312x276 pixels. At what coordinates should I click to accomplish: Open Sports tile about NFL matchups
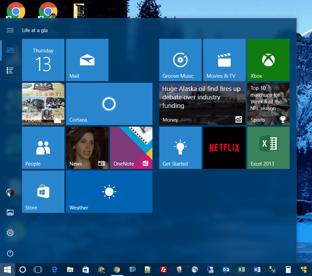coord(268,104)
